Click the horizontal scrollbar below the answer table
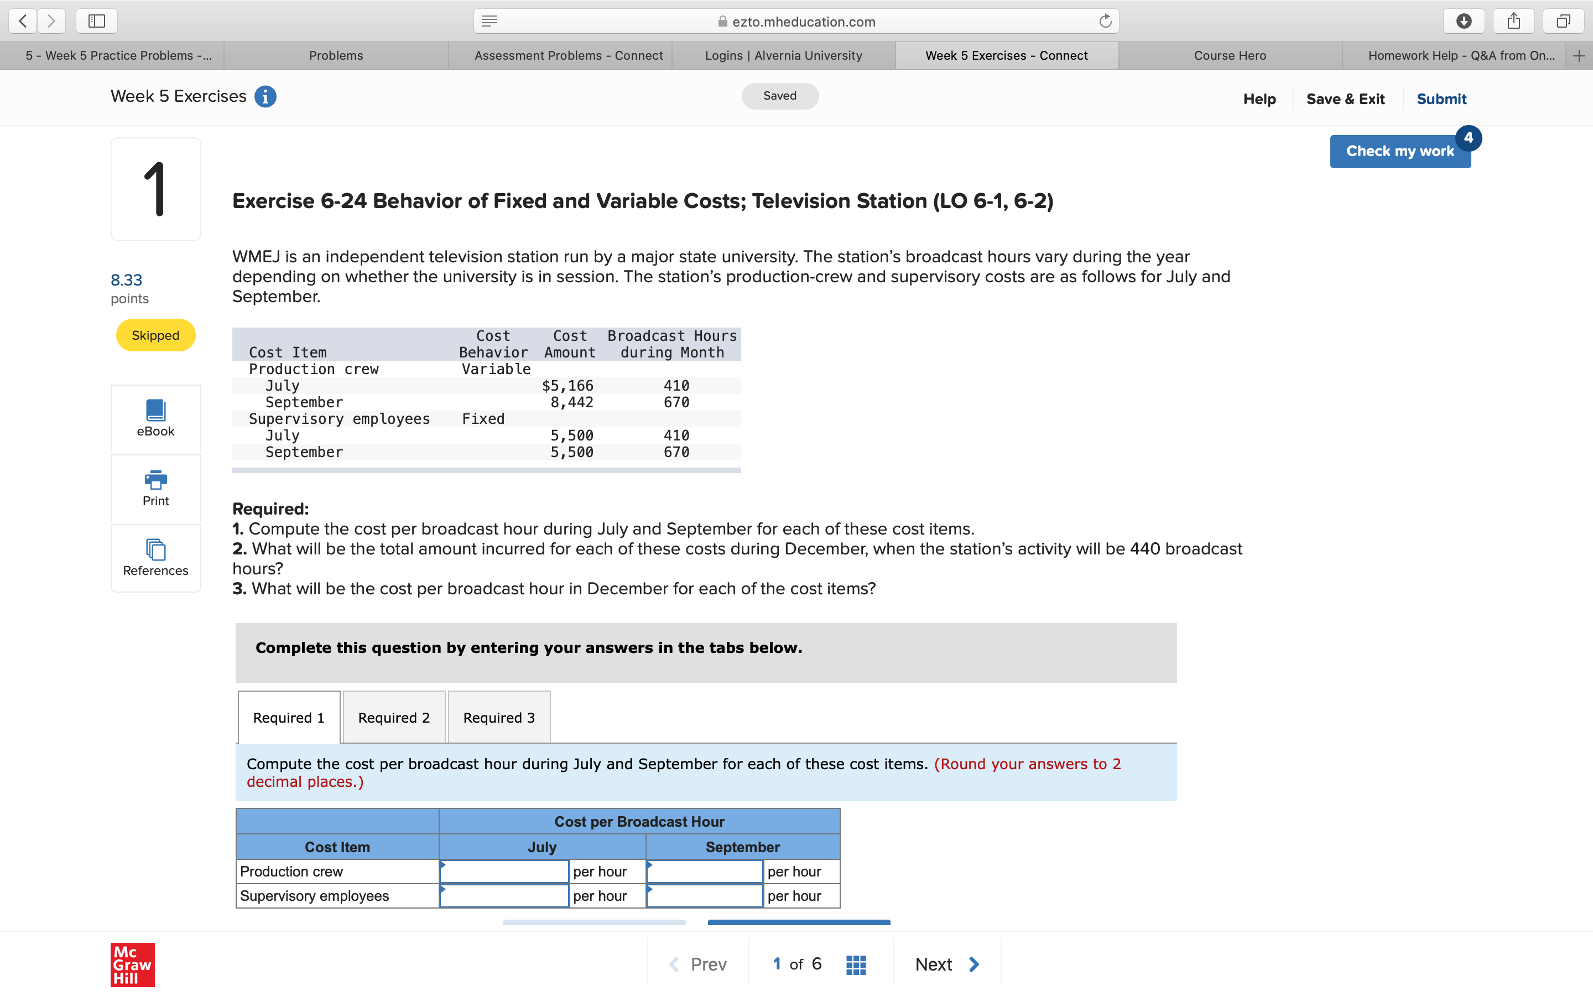The image size is (1593, 996). pyautogui.click(x=594, y=922)
